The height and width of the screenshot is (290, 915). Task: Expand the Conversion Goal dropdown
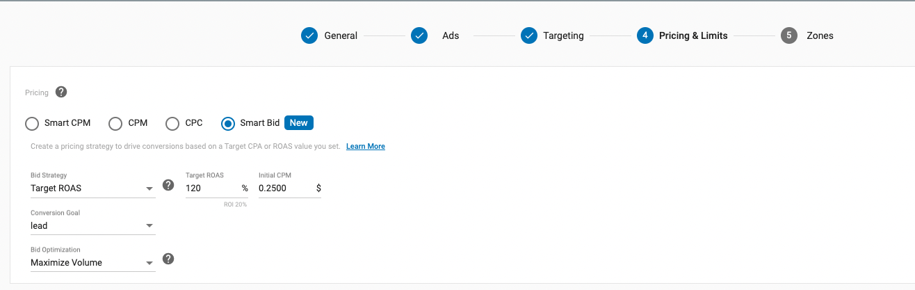(92, 226)
